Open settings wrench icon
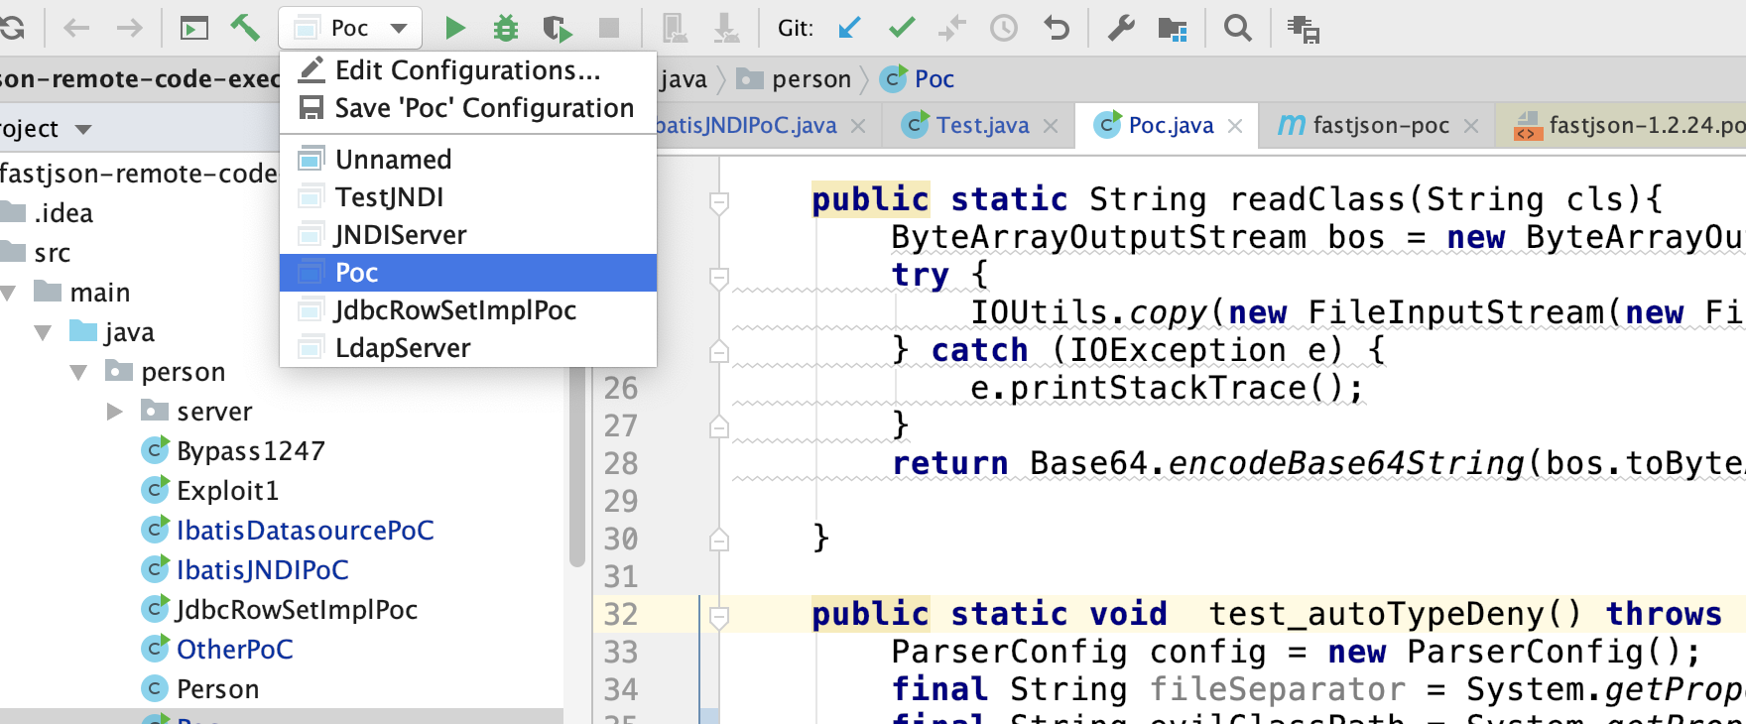The width and height of the screenshot is (1746, 724). pyautogui.click(x=1121, y=28)
